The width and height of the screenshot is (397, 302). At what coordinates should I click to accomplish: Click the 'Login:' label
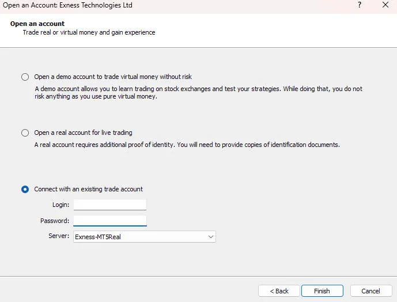(61, 205)
